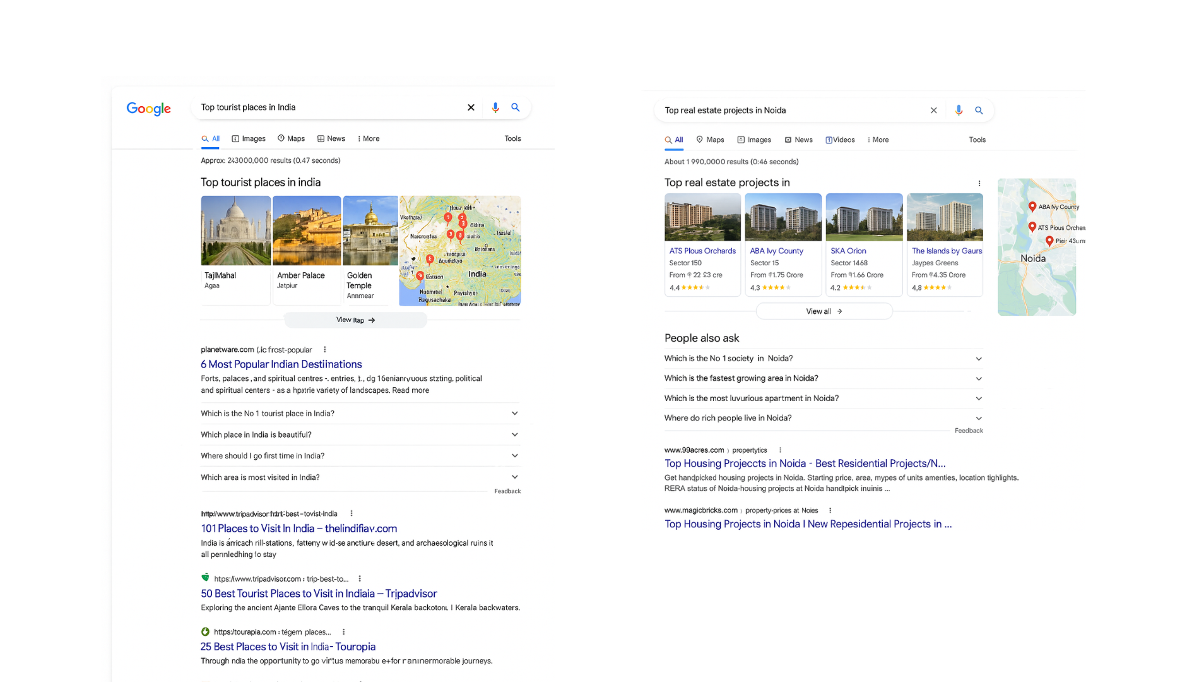1199x682 pixels.
Task: Expand "Which is the fastest growing area in Noida?"
Action: [824, 378]
